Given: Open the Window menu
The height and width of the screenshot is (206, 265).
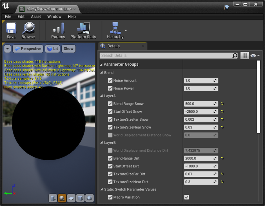Looking at the screenshot, I should pyautogui.click(x=54, y=17).
